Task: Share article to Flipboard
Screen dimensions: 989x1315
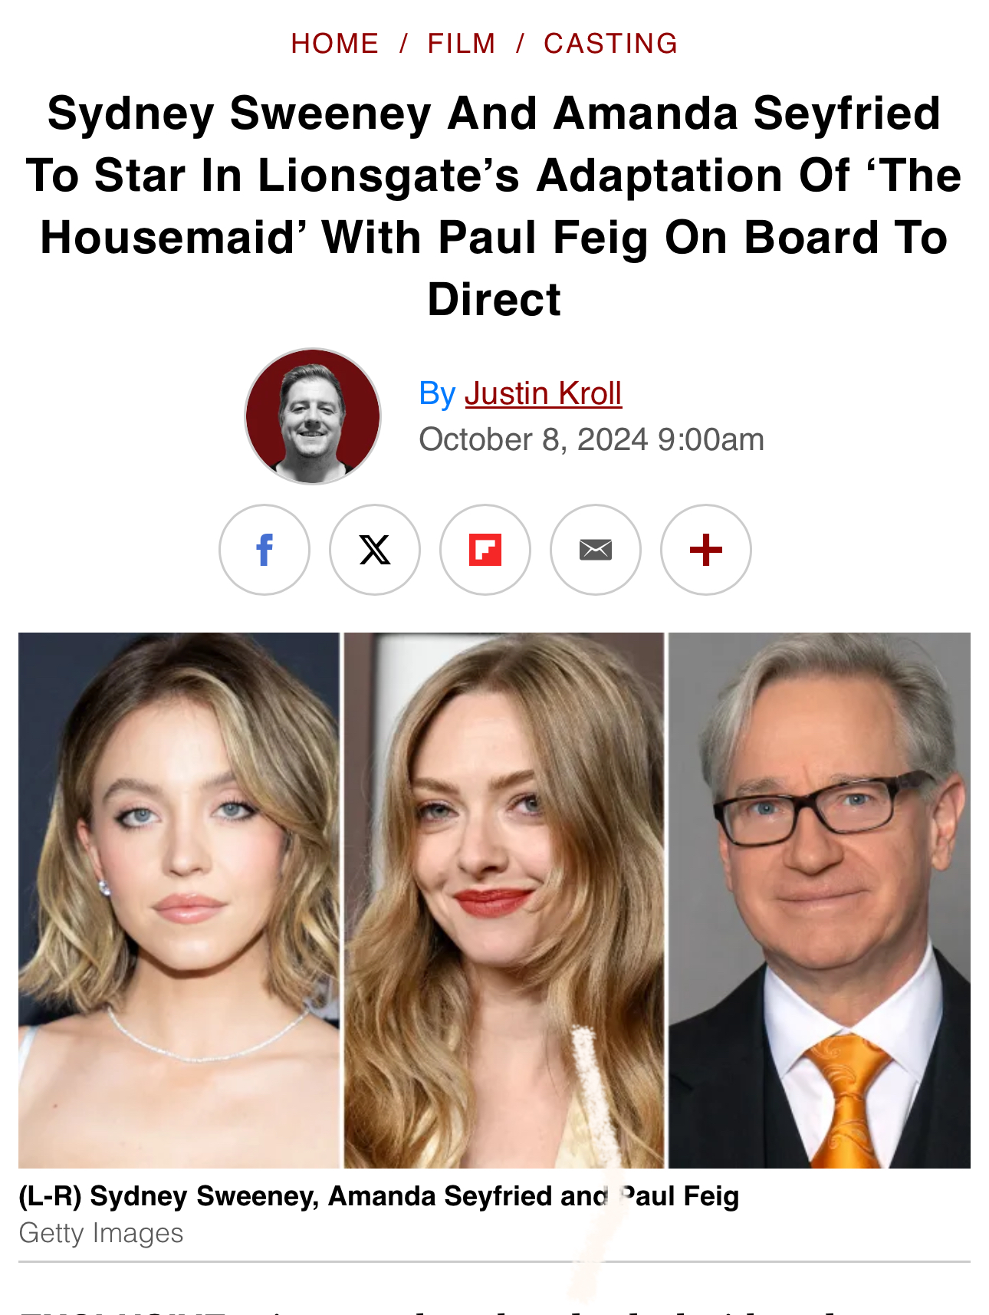Action: pyautogui.click(x=485, y=549)
